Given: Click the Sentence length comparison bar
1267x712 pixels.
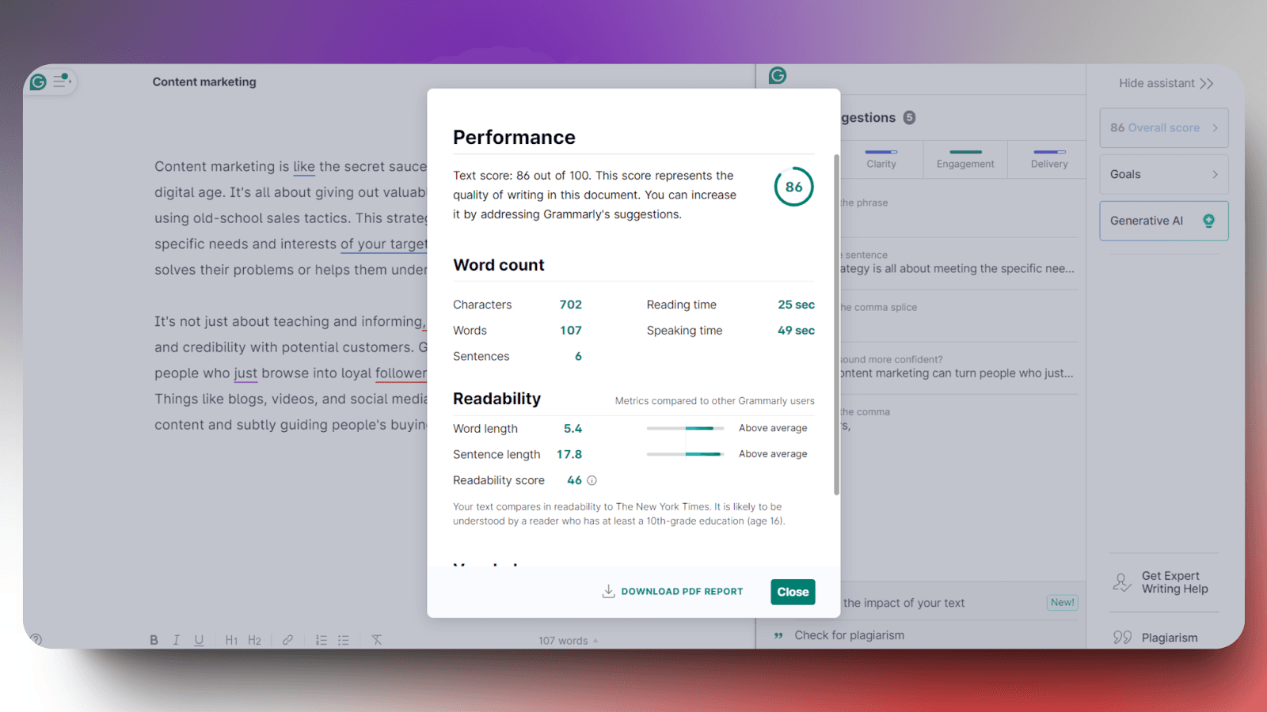Looking at the screenshot, I should click(x=685, y=454).
